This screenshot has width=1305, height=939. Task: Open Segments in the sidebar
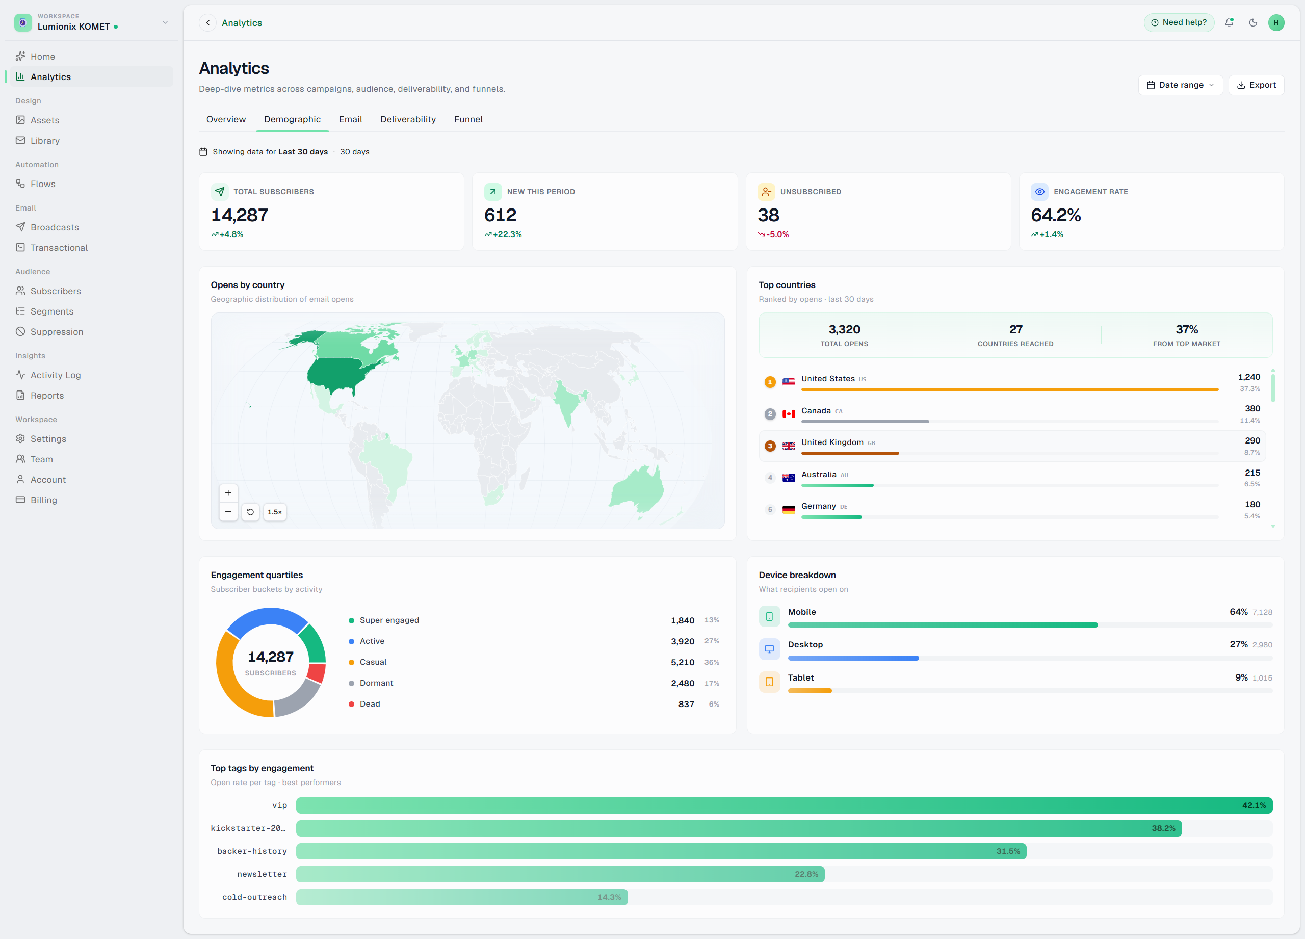click(x=92, y=311)
